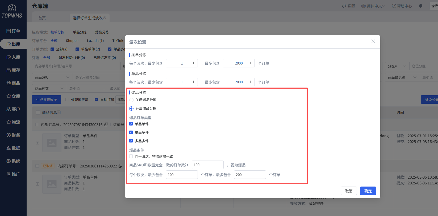Open 库存 in the sidebar menu
Viewport: 438px width, 216px height.
click(x=13, y=70)
